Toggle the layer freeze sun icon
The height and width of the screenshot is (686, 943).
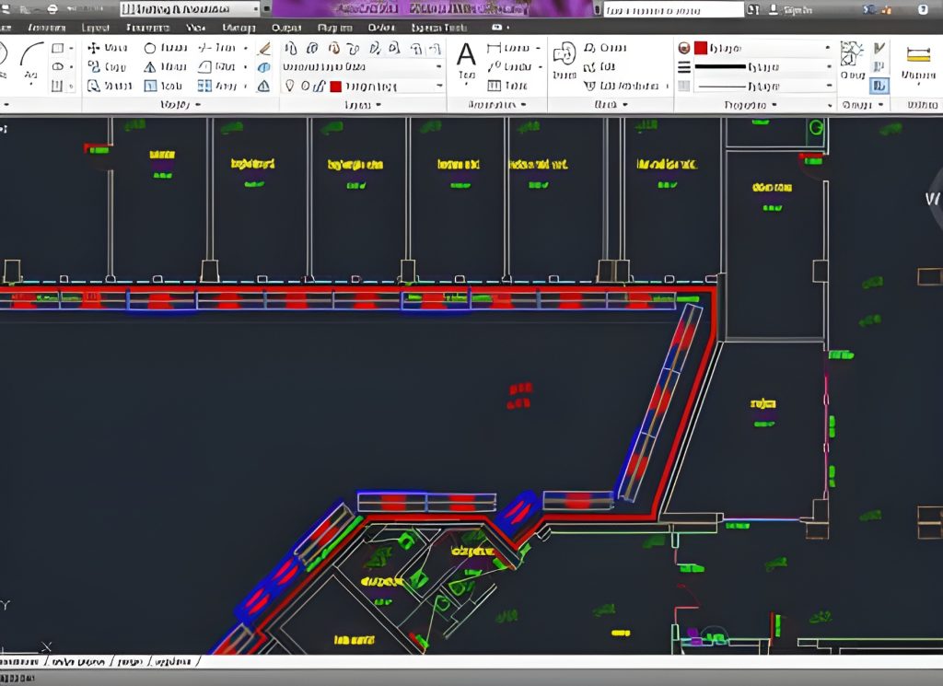point(305,86)
